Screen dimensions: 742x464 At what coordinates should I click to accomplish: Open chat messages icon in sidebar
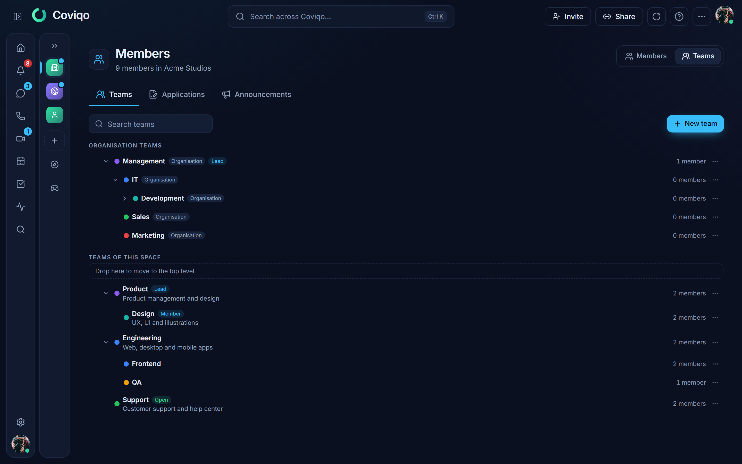21,93
